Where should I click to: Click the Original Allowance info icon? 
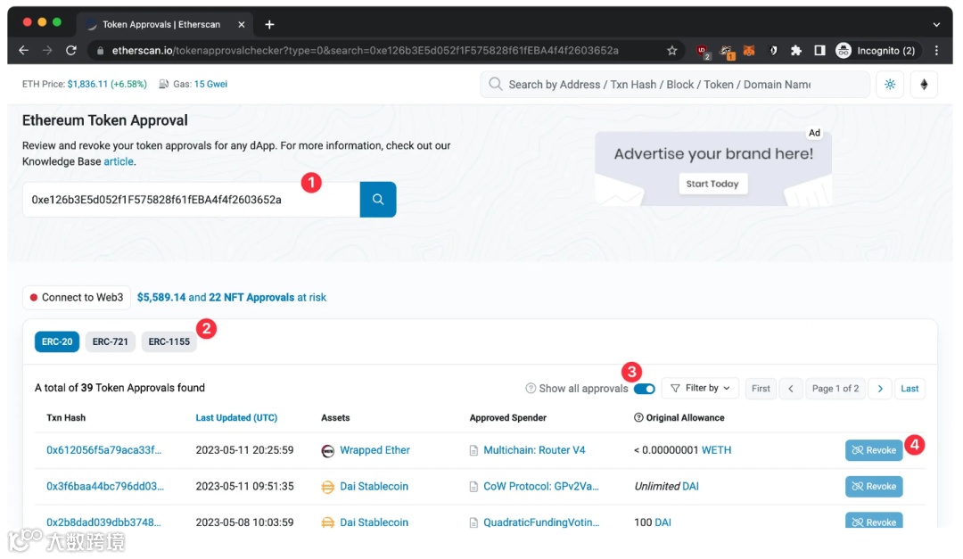tap(638, 418)
